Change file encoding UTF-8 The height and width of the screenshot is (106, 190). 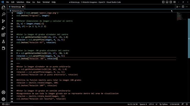(x=151, y=104)
